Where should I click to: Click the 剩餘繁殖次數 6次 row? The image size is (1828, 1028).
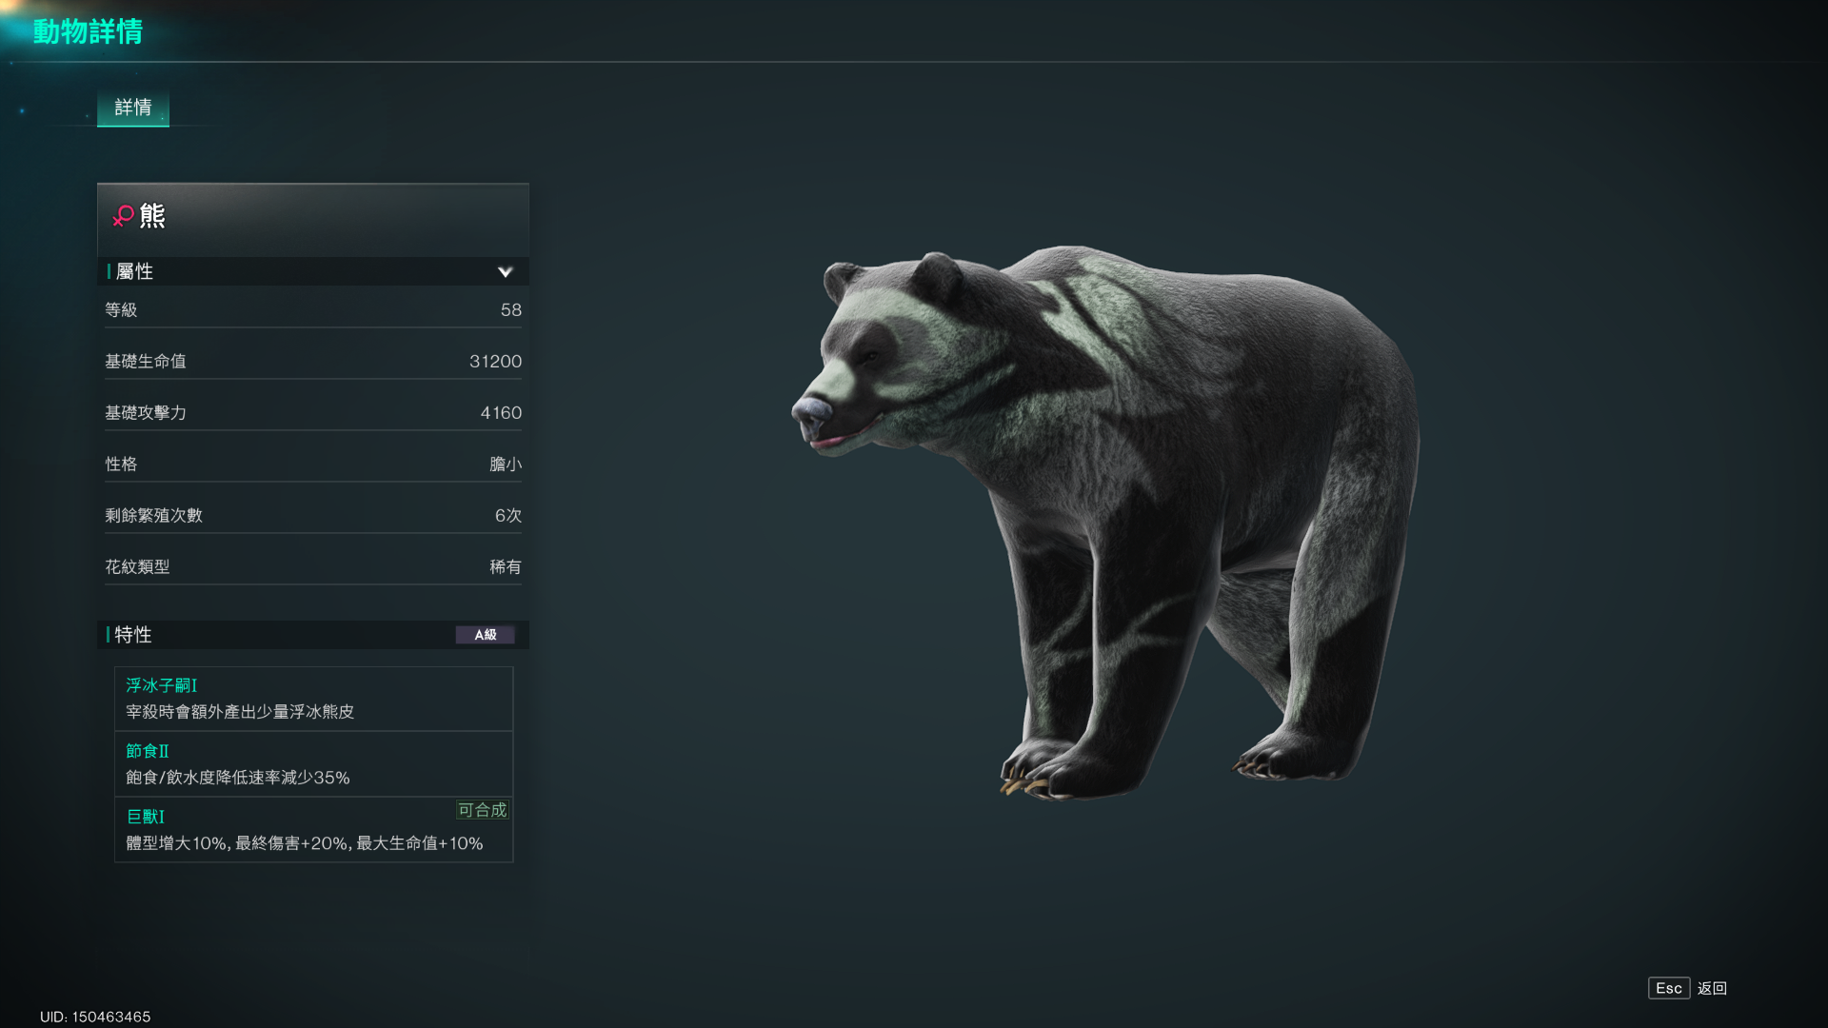pyautogui.click(x=313, y=516)
